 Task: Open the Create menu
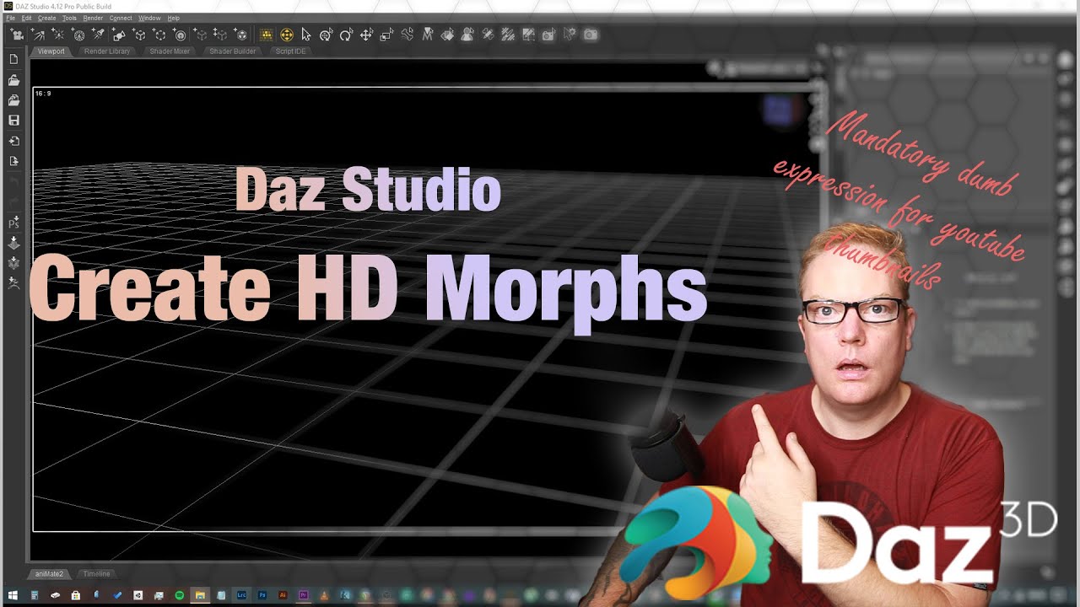click(x=46, y=18)
